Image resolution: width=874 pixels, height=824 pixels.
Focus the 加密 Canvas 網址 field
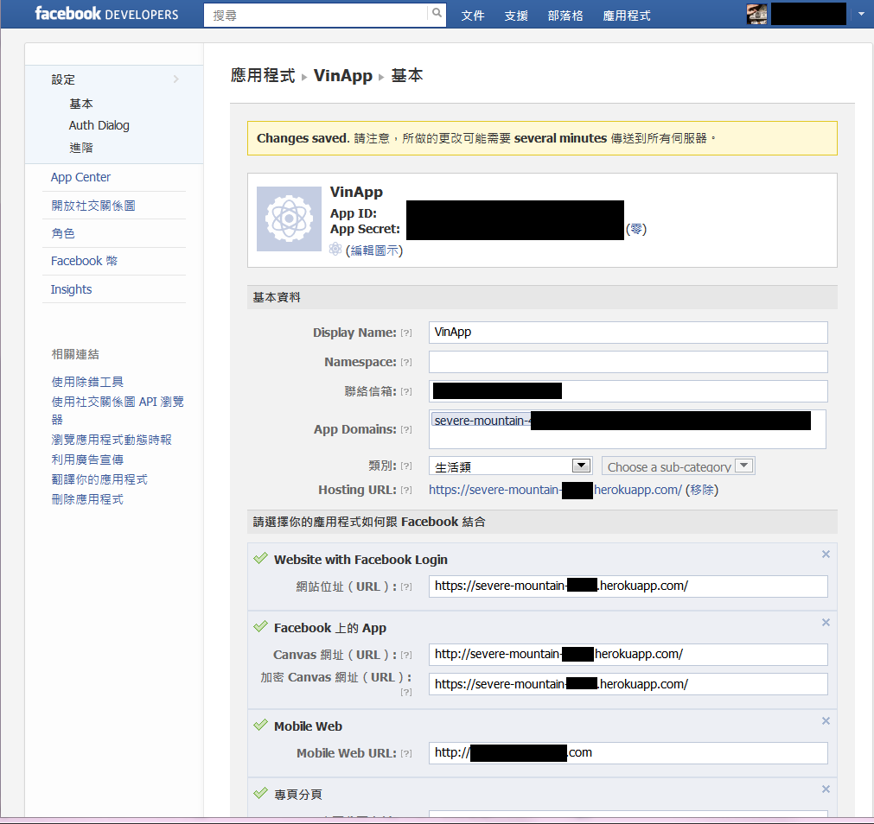[628, 684]
